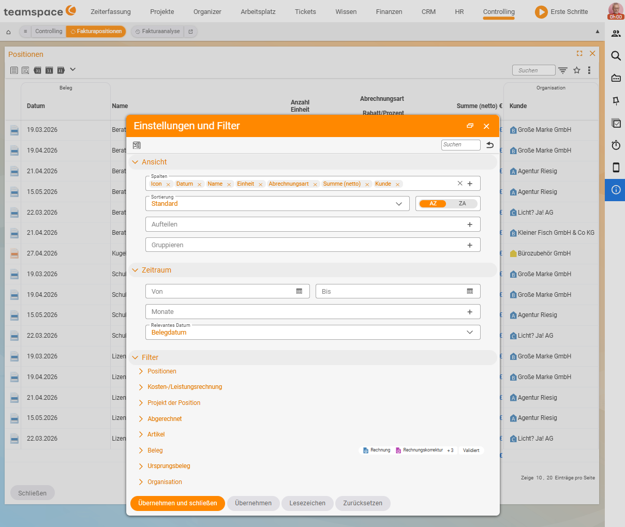Select the first calendar 31 icon in the Positionen toolbar
The width and height of the screenshot is (625, 527).
37,70
